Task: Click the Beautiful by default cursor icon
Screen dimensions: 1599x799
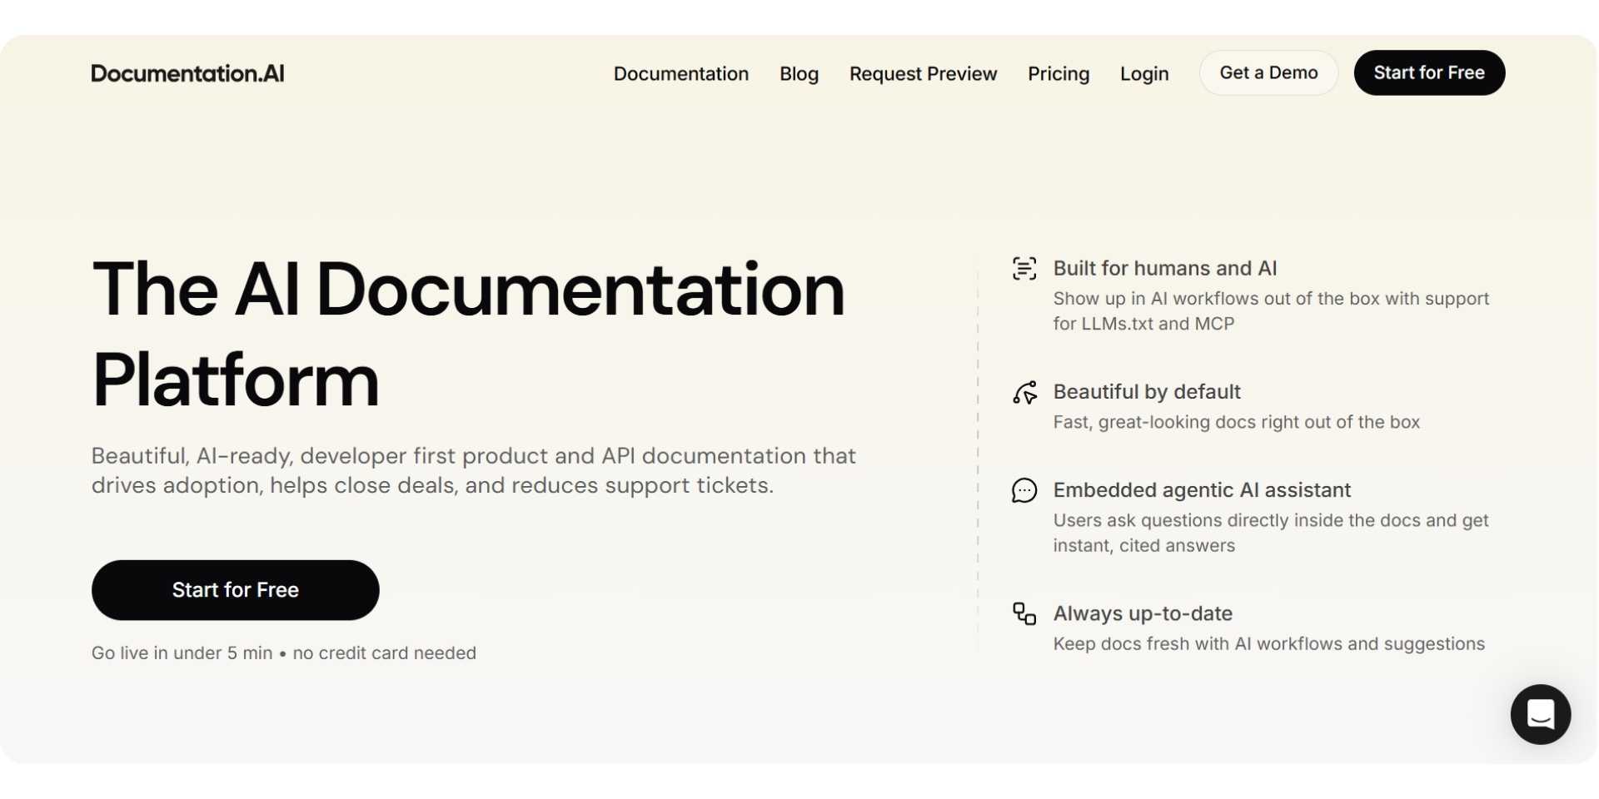Action: tap(1024, 392)
